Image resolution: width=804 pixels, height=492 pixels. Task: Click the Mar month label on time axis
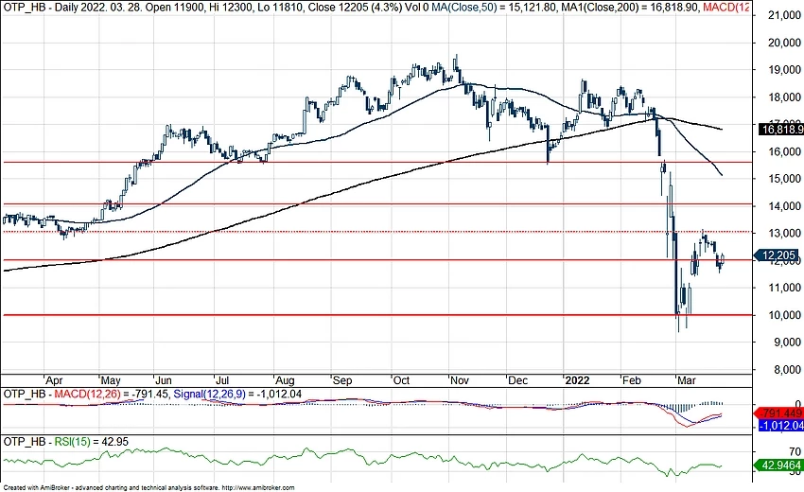click(x=687, y=380)
